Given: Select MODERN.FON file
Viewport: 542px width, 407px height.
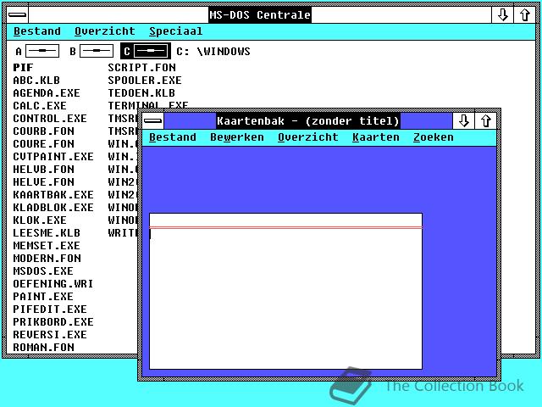Looking at the screenshot, I should pos(47,258).
